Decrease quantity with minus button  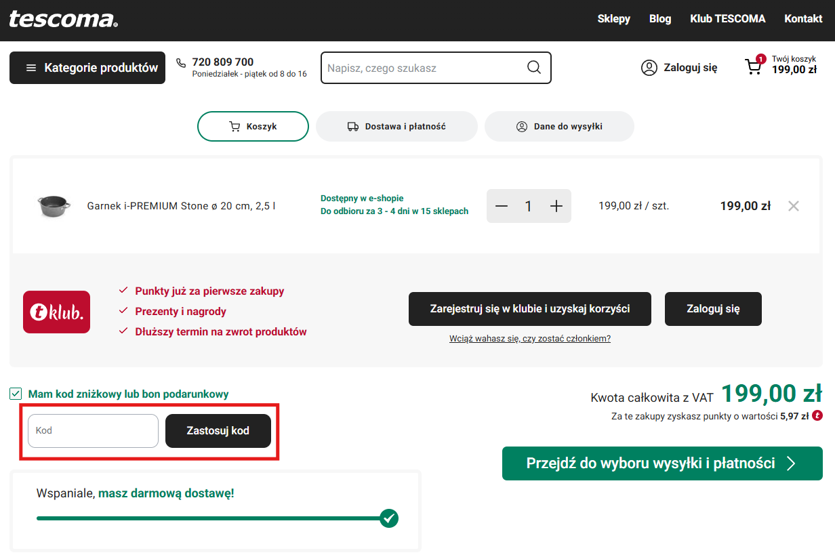pos(502,206)
